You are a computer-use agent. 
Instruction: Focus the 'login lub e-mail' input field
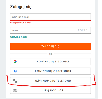[x=50, y=17]
